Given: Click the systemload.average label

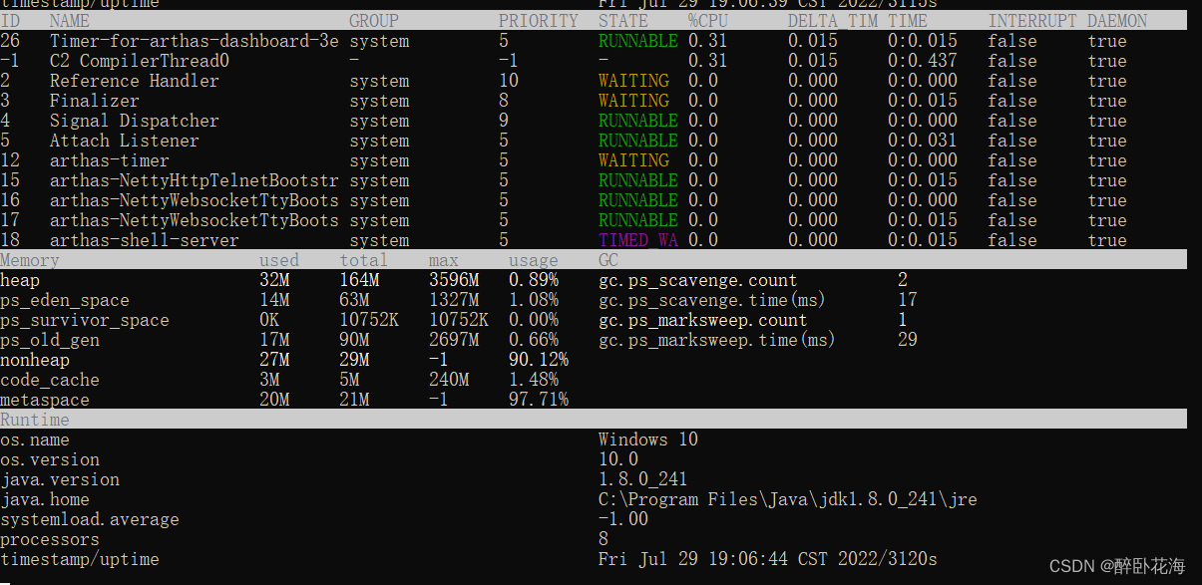Looking at the screenshot, I should 90,519.
